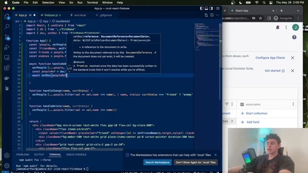Open Firebase notifications bell
The image size is (308, 173).
pyautogui.click(x=278, y=27)
